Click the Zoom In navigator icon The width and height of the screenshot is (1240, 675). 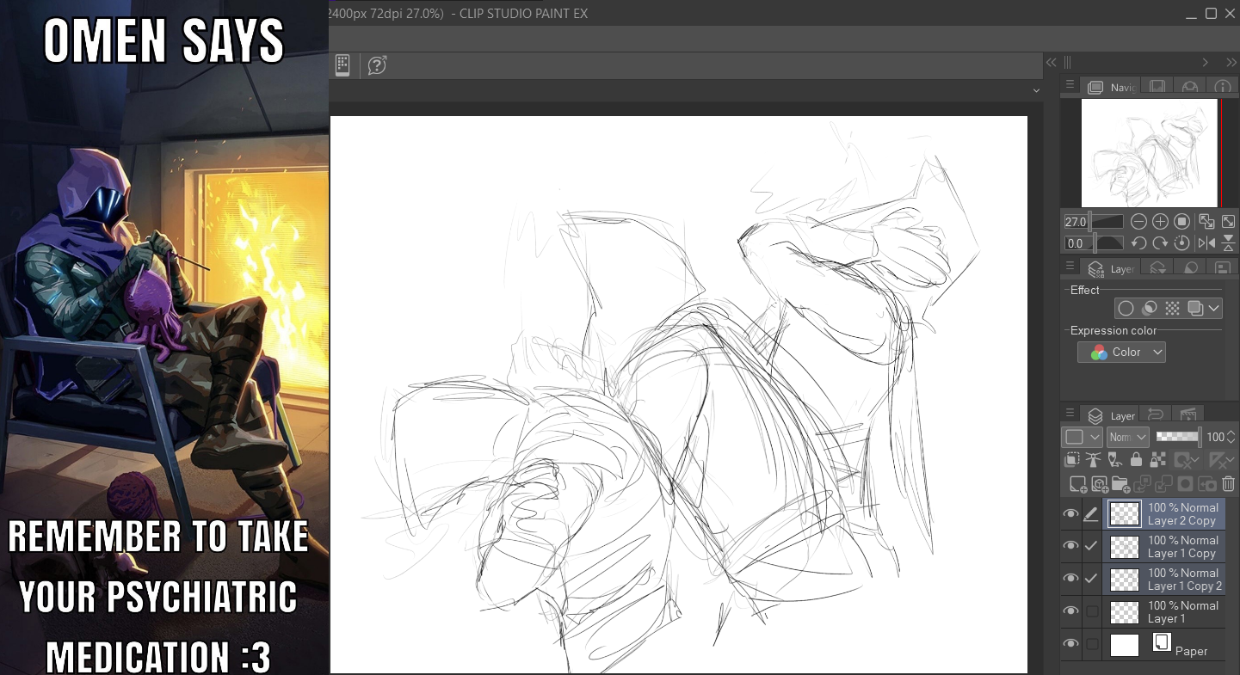click(x=1160, y=222)
